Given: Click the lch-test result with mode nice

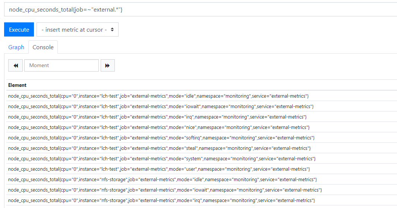Looking at the screenshot, I should 159,127.
